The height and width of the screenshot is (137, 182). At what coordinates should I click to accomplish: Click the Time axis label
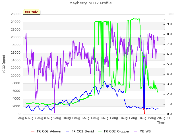(x=161, y=122)
